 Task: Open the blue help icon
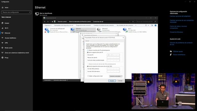[155, 25]
